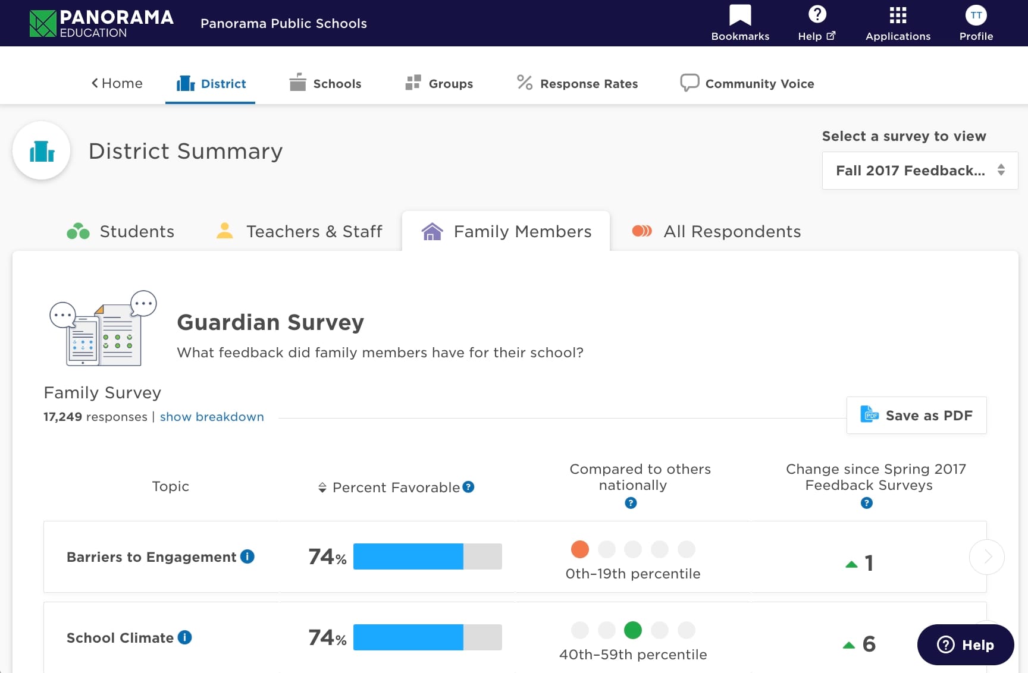Click the Save as PDF button
1028x673 pixels.
click(916, 415)
